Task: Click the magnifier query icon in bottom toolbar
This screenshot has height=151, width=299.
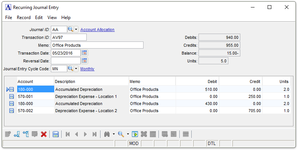Action: [121, 134]
